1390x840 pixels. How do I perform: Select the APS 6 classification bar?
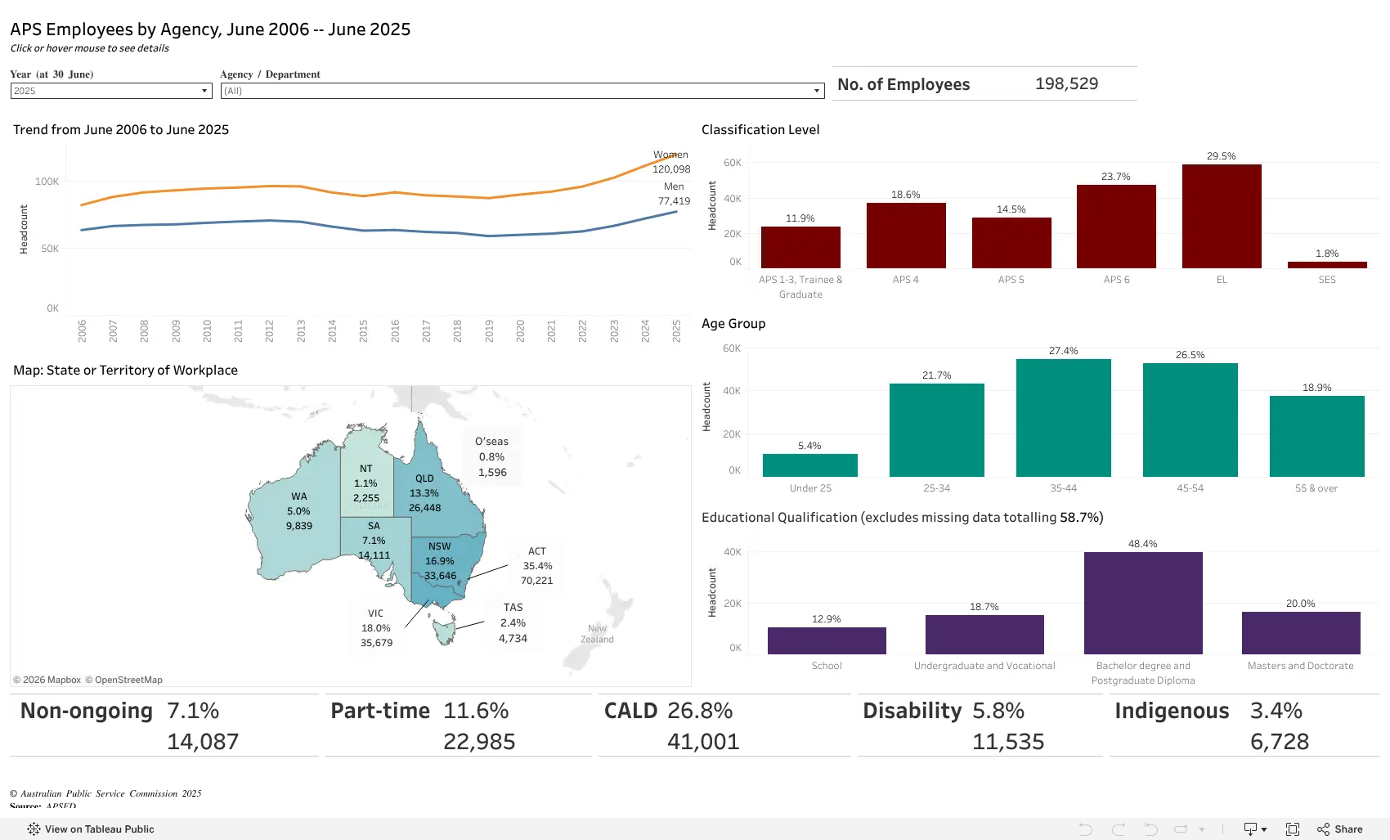click(x=1116, y=227)
